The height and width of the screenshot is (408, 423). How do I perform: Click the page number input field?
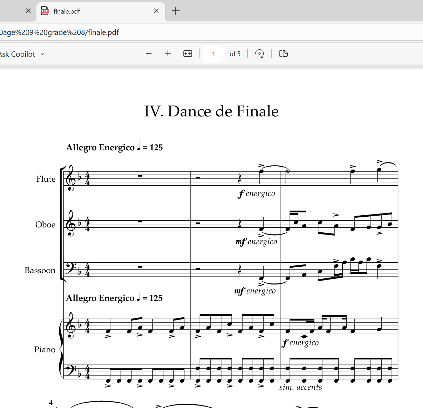[213, 54]
